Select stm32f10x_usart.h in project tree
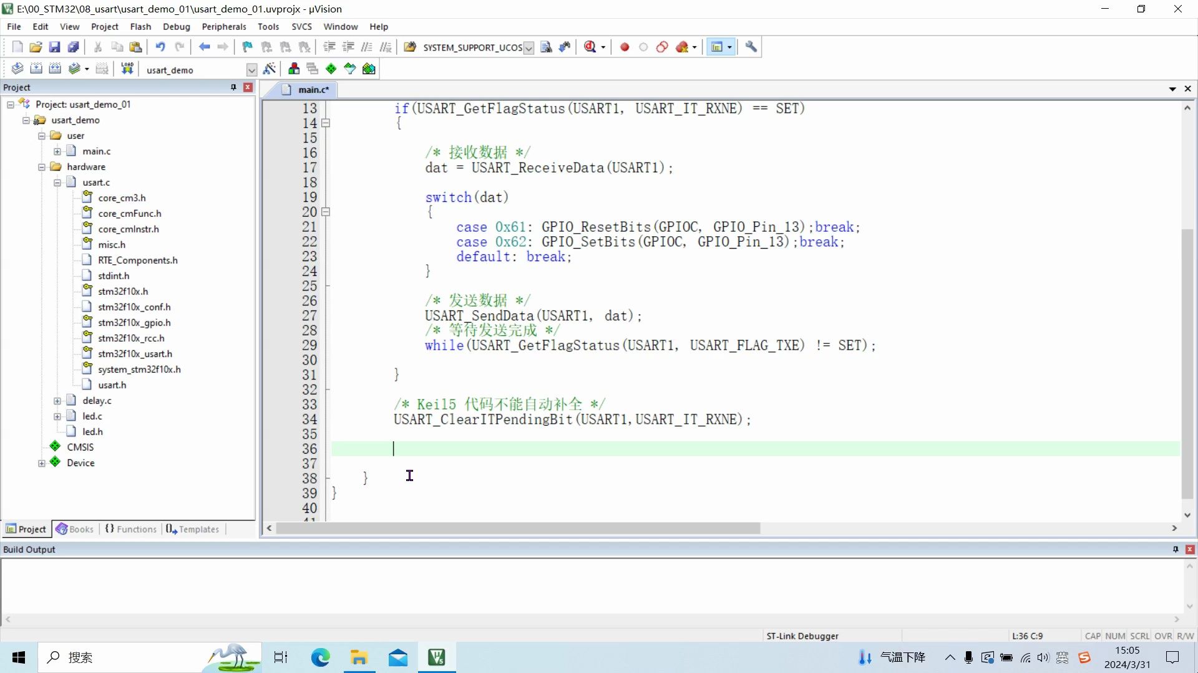 pos(135,353)
